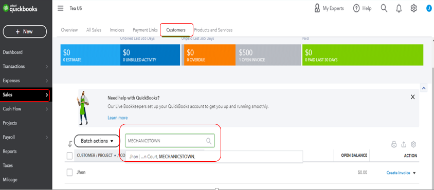Filter by $0 Unbilled Activity tile
The width and height of the screenshot is (434, 190).
coord(150,55)
